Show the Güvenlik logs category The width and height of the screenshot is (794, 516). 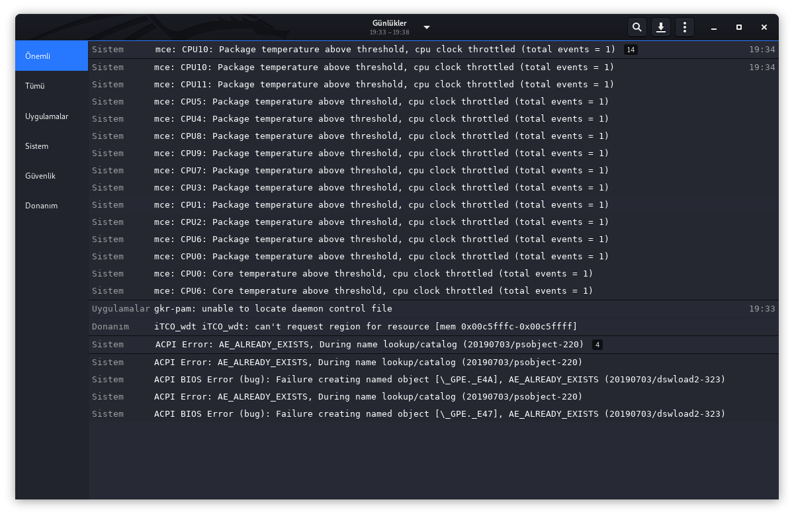click(x=52, y=176)
